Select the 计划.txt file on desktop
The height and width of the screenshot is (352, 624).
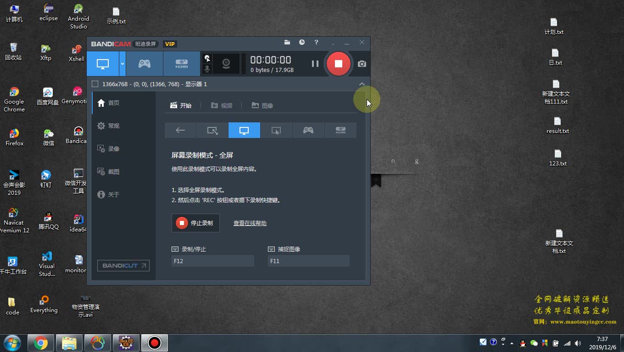click(x=554, y=27)
